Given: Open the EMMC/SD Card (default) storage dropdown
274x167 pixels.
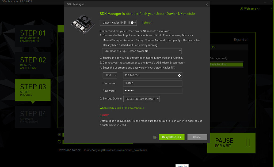Looking at the screenshot, I should coord(141,99).
